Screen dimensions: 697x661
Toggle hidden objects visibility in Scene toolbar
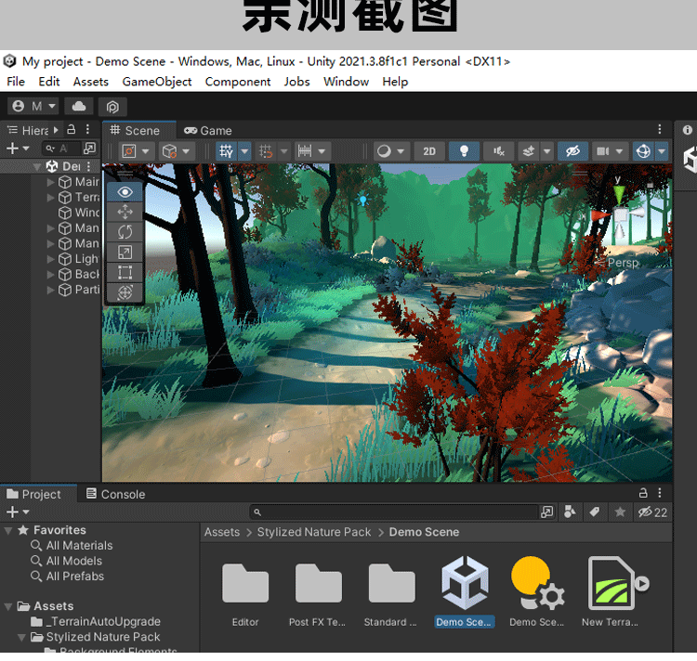[x=572, y=151]
